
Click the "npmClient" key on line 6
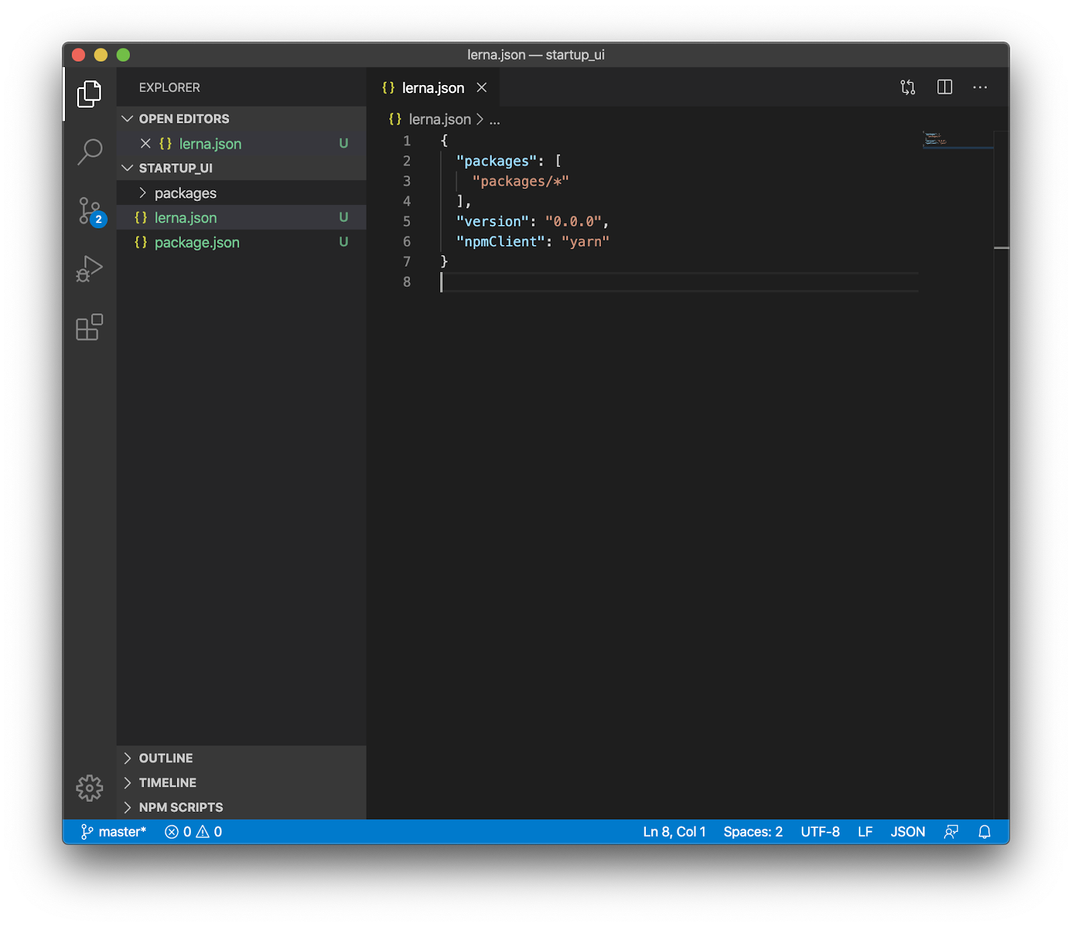click(500, 241)
